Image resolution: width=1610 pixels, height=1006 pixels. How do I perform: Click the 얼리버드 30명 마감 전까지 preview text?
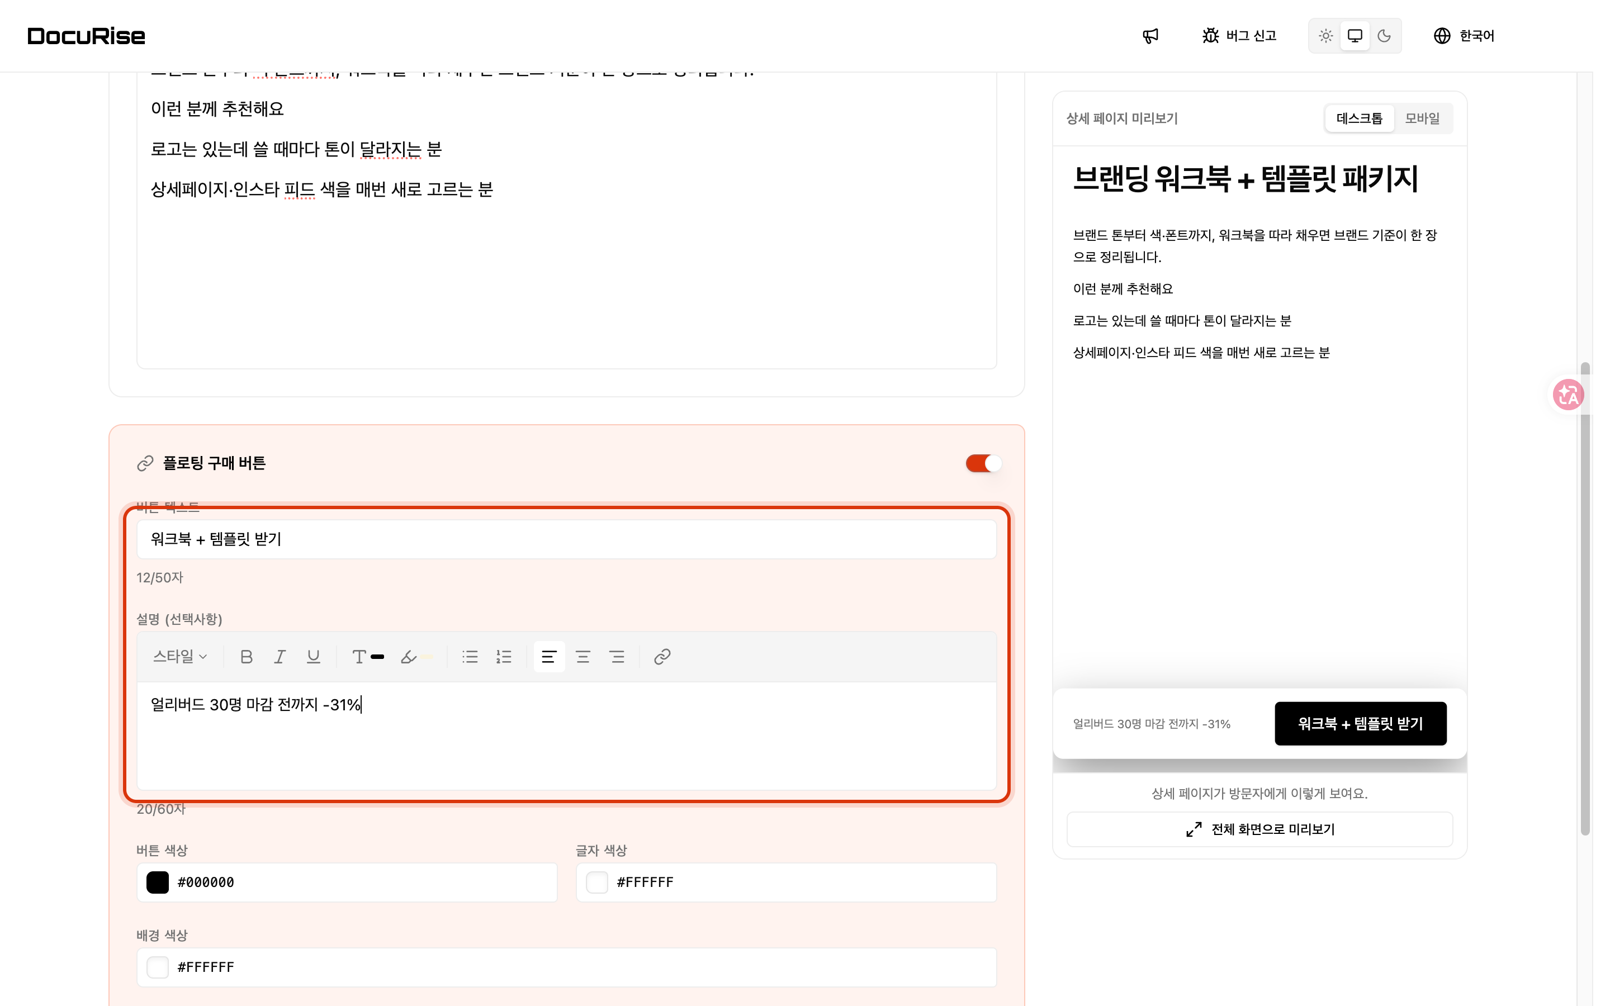(x=1152, y=724)
